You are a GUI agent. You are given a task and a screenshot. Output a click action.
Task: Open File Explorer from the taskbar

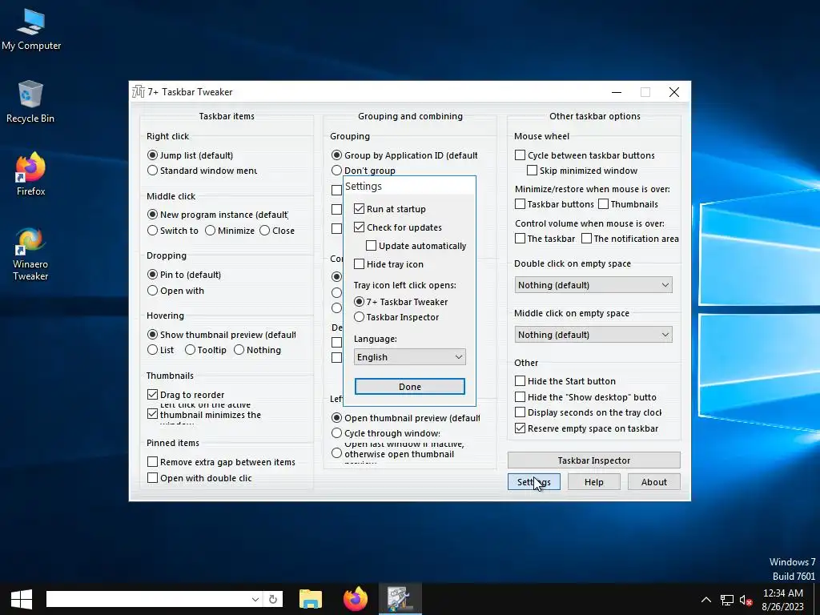coord(310,599)
